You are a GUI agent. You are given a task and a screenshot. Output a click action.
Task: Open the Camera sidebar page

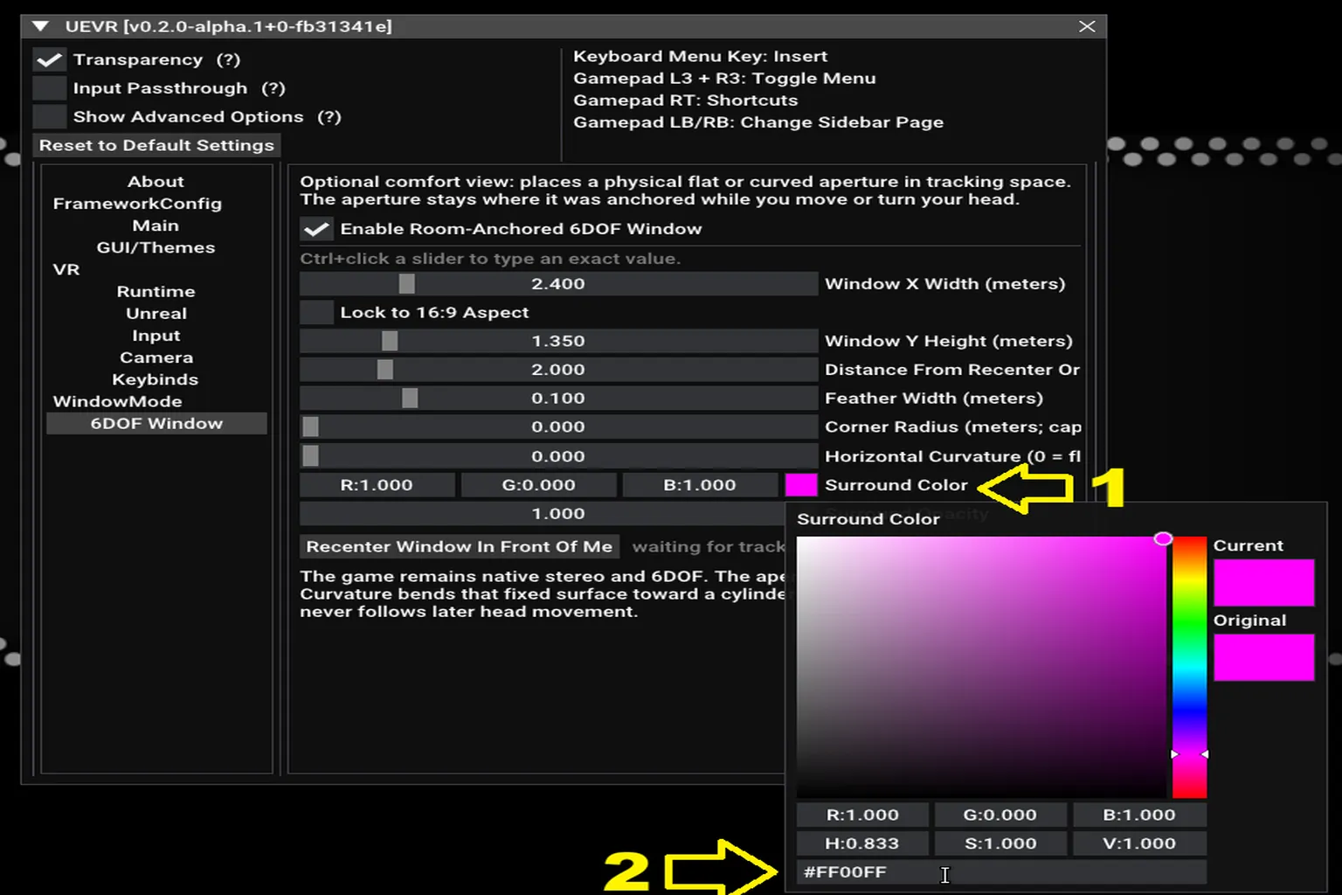[156, 357]
